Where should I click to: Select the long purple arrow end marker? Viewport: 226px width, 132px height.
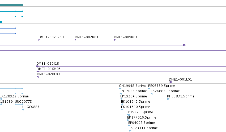185,45
